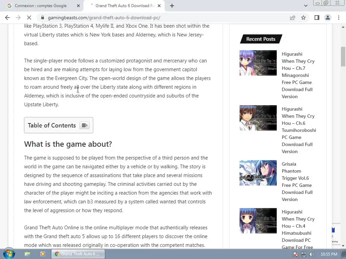
Task: Open Higurashi Hou Ch.7 Minagoroshi post link
Action: point(298,75)
